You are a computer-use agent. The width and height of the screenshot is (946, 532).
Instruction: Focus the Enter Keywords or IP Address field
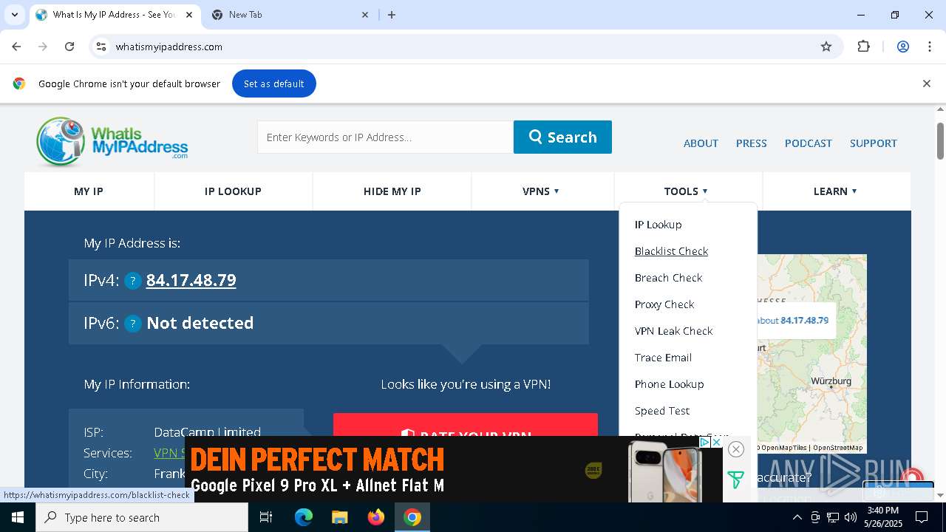click(385, 137)
